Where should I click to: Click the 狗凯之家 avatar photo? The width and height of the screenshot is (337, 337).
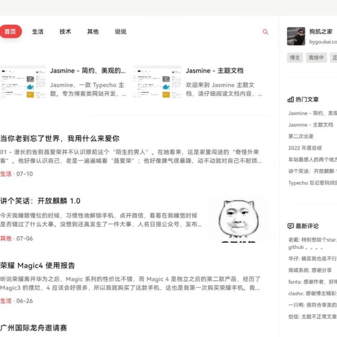click(296, 36)
